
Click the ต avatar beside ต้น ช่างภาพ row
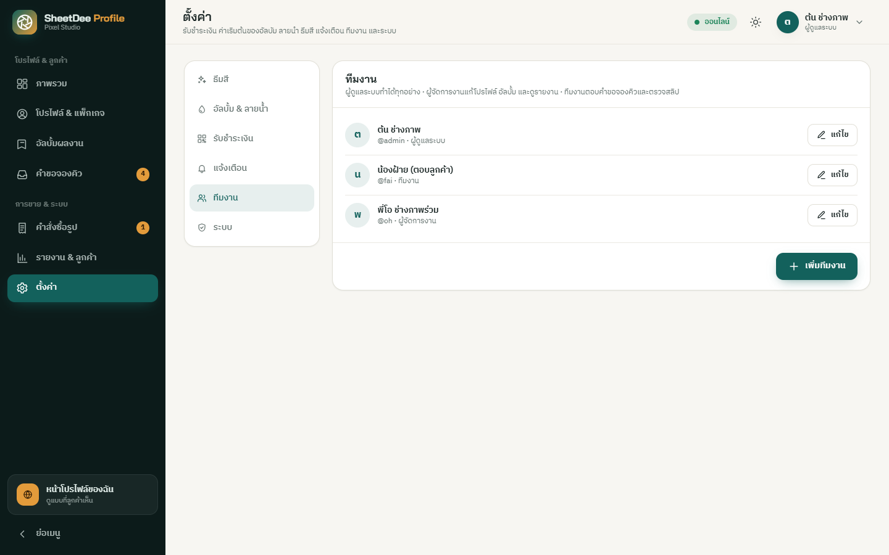(x=357, y=135)
